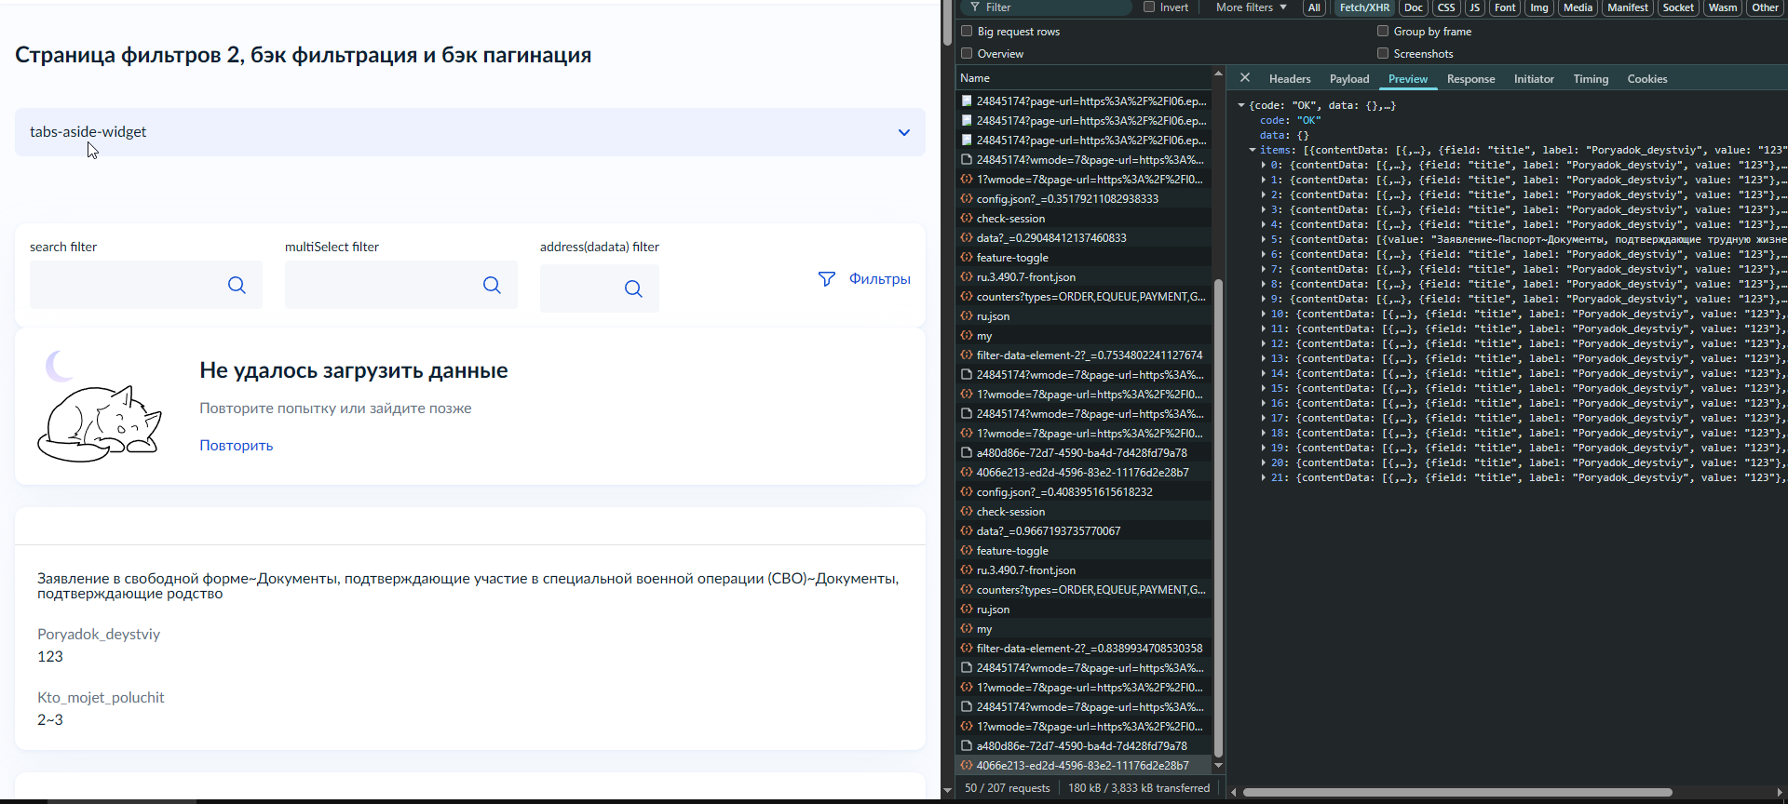The image size is (1788, 804).
Task: Collapse the root response object in Preview
Action: (1241, 106)
